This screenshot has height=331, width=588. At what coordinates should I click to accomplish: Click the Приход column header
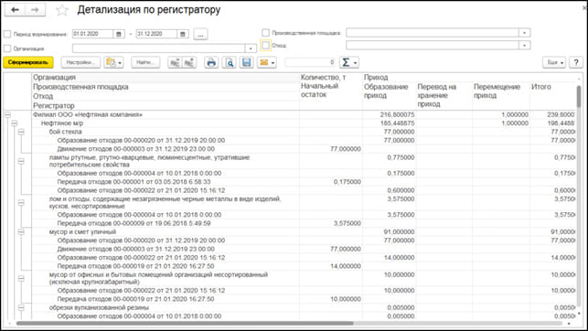click(x=376, y=77)
